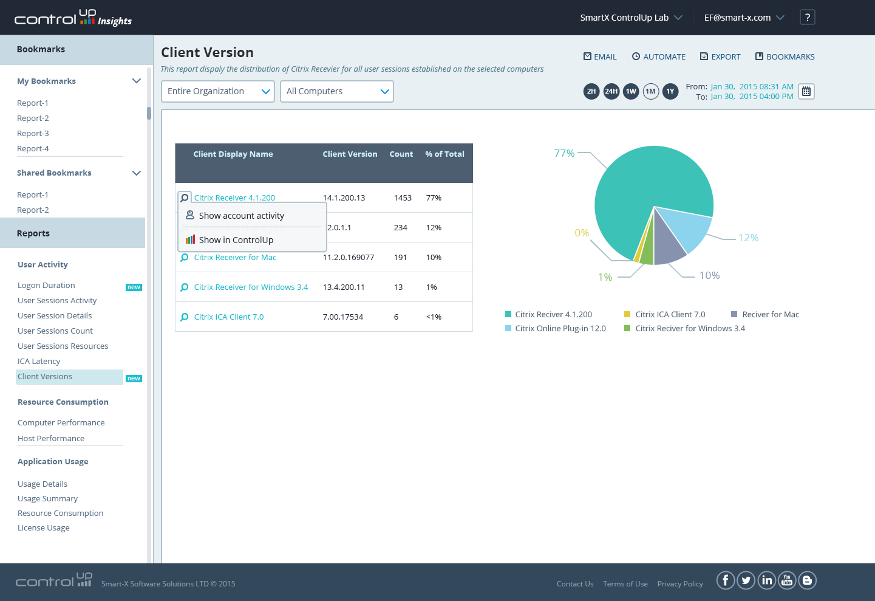
Task: Select the 2H time range
Action: click(x=591, y=91)
